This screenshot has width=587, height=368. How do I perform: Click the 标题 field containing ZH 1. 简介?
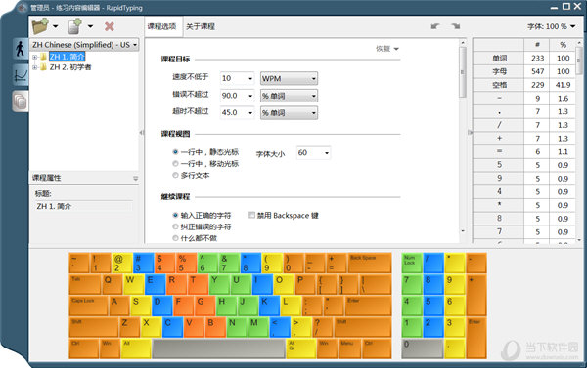[84, 206]
